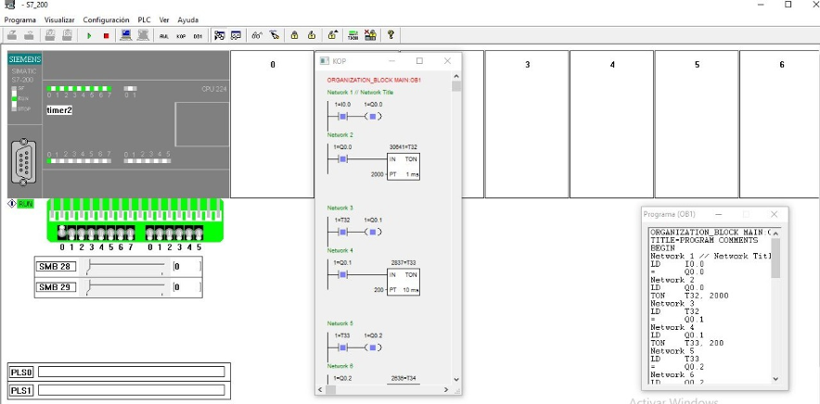
Task: Open the Ver menu
Action: (x=164, y=19)
